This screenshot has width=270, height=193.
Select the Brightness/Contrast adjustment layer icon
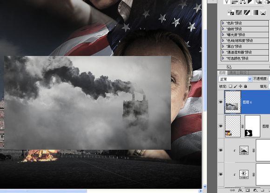[244, 174]
